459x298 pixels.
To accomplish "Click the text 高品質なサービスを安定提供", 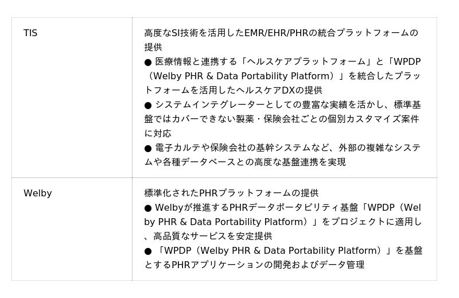I will coord(212,237).
